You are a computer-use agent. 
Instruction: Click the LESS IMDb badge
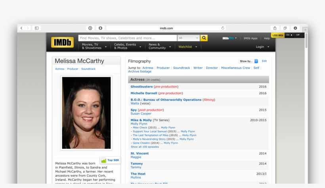click(x=278, y=35)
